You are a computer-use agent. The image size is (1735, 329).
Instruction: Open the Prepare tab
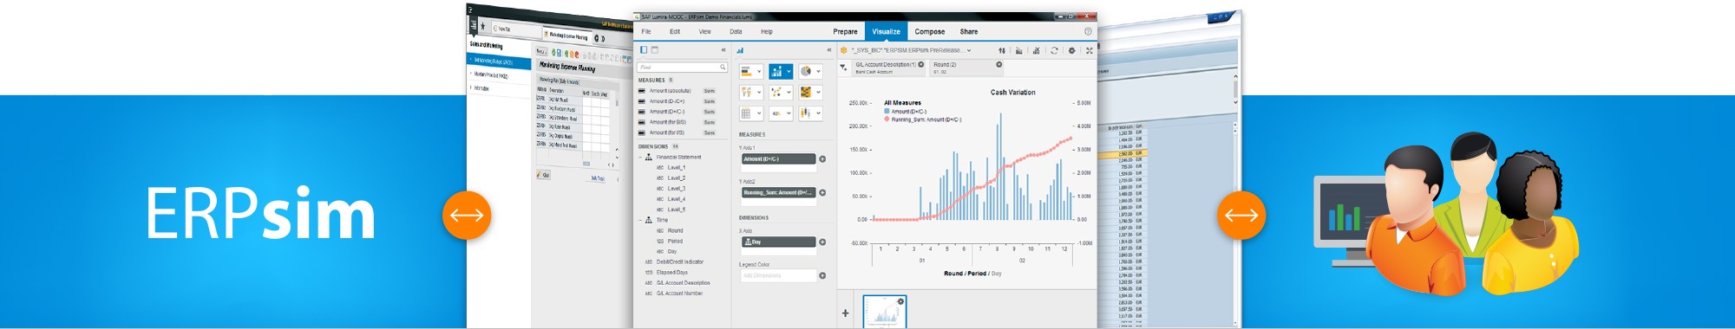(845, 31)
